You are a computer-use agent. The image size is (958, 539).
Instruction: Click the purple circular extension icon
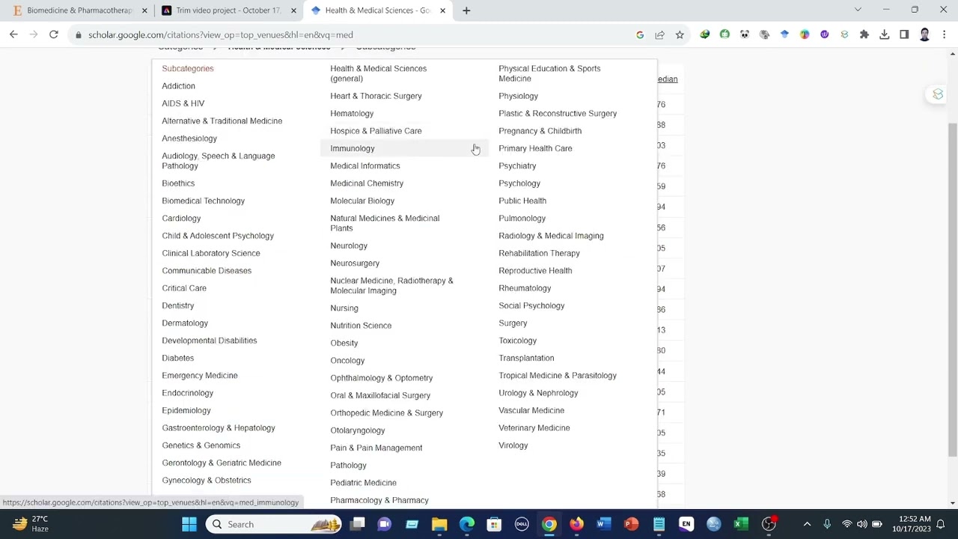pyautogui.click(x=824, y=34)
